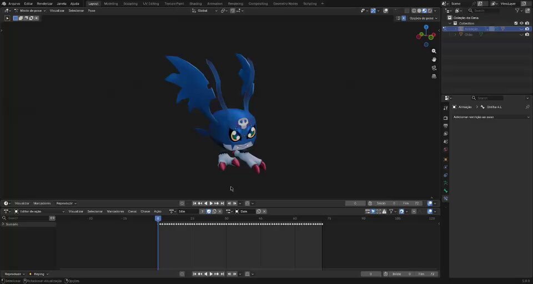This screenshot has width=533, height=284.
Task: Duplicate the Idle action icon
Action: click(x=214, y=211)
